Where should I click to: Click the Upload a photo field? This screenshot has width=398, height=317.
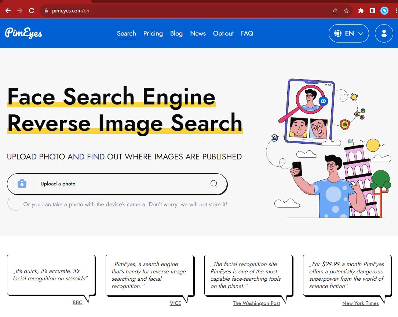(x=117, y=184)
